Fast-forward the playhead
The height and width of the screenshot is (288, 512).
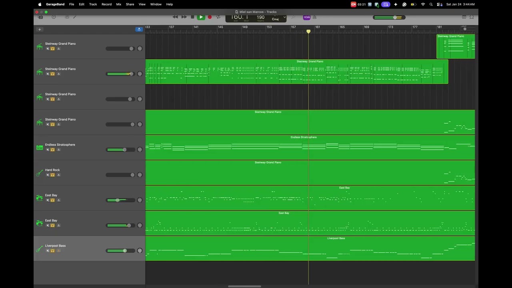(184, 17)
